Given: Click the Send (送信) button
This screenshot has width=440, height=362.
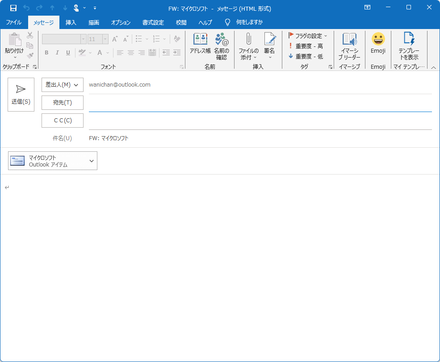Looking at the screenshot, I should pos(21,95).
